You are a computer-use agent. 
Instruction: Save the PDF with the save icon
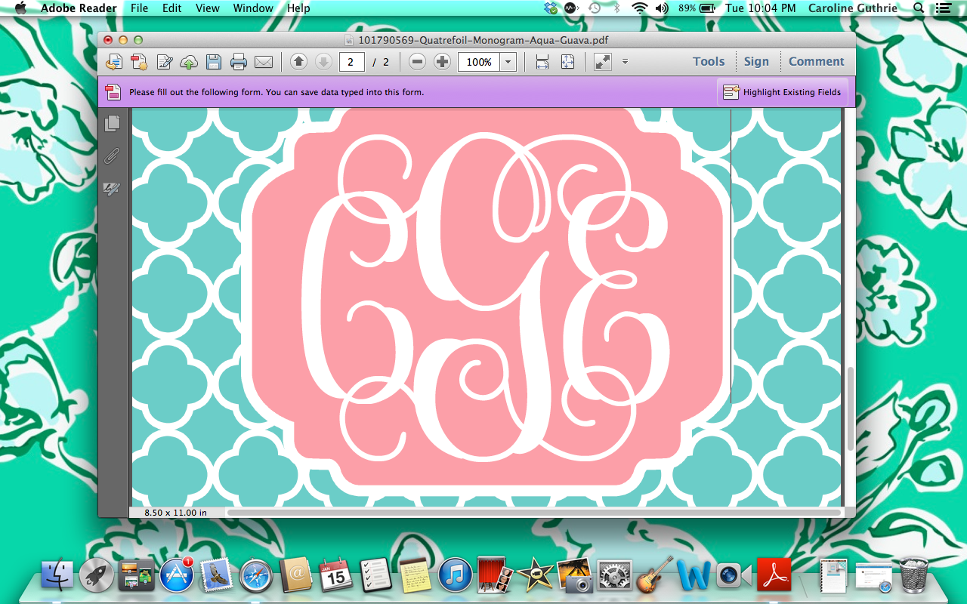point(214,62)
